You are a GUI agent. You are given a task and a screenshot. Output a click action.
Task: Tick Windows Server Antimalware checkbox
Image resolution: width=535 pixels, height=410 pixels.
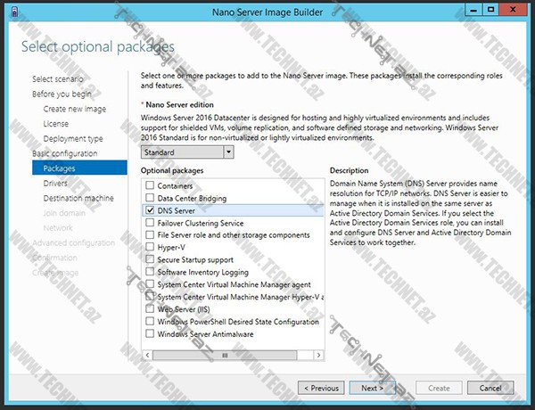click(x=150, y=333)
